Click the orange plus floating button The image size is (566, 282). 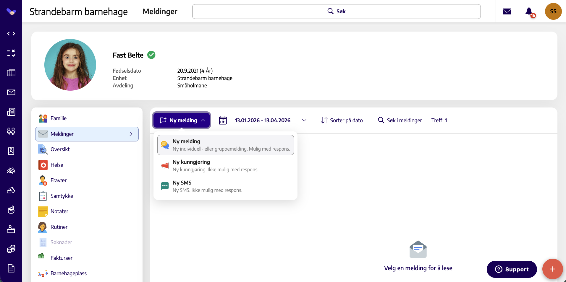click(x=552, y=269)
